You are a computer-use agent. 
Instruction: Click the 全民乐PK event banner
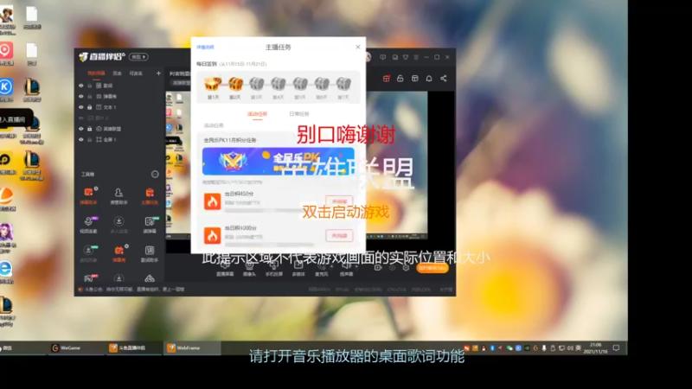point(278,162)
